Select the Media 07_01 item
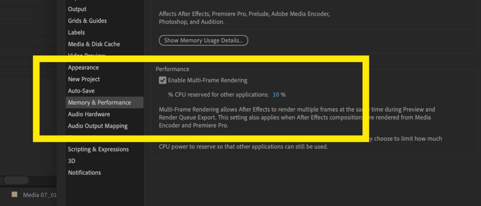 click(x=39, y=195)
